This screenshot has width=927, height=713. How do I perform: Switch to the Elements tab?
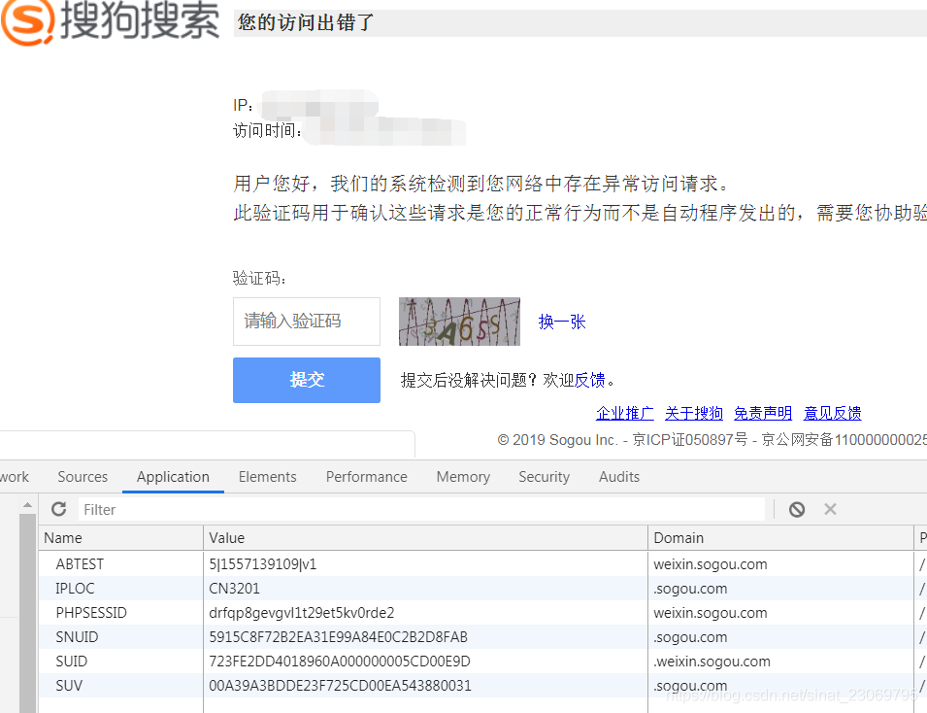(267, 477)
